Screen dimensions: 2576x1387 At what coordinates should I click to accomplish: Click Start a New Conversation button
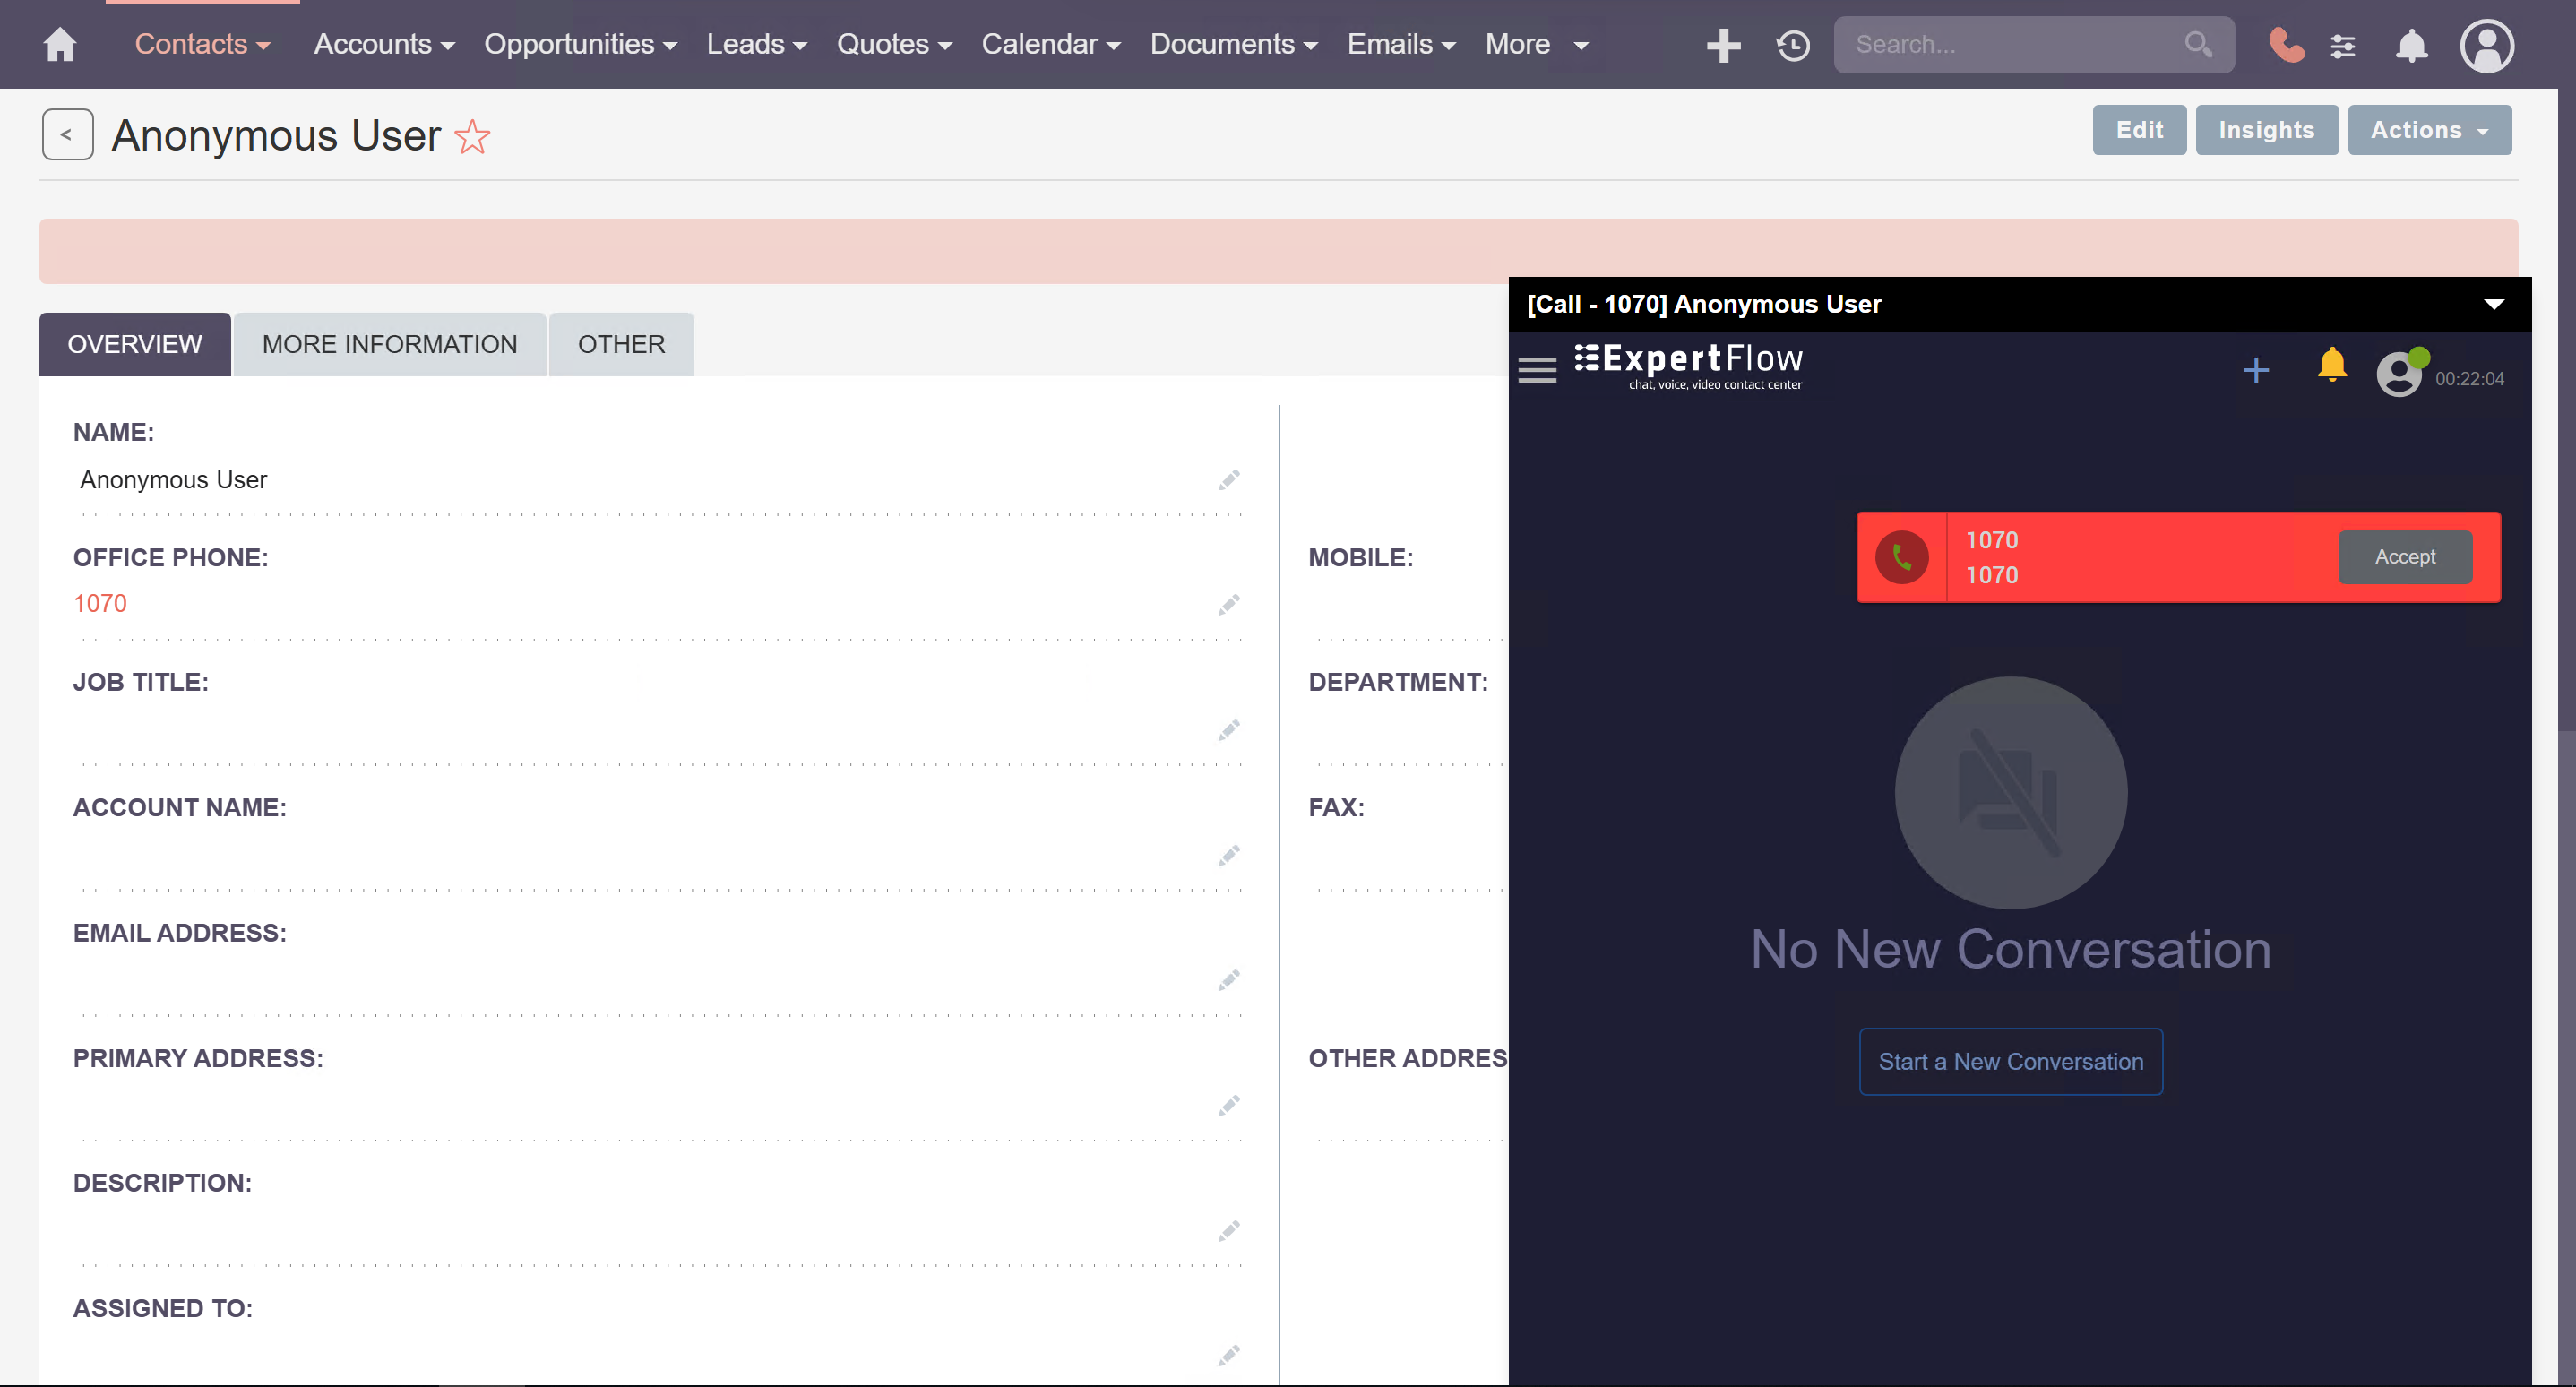click(x=2010, y=1061)
